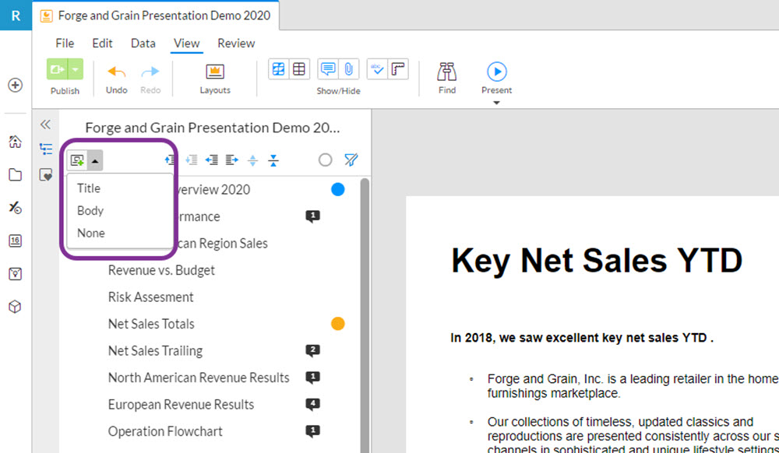Click the Key Net Sales YTD slide title
The image size is (779, 453).
pyautogui.click(x=597, y=262)
